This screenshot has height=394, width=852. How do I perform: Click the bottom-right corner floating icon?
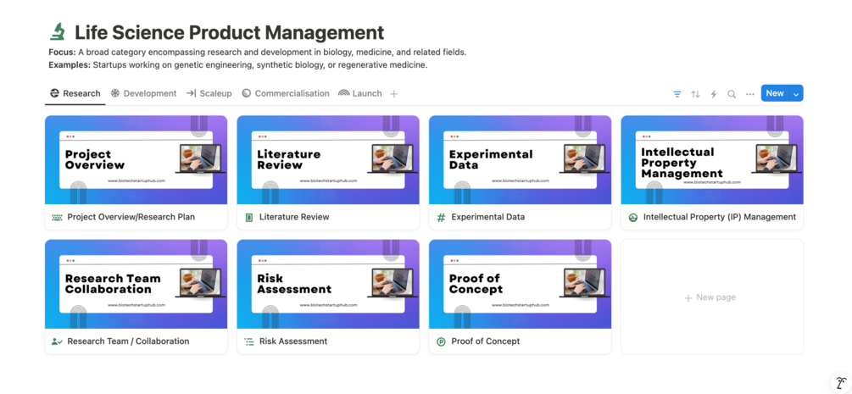[840, 383]
